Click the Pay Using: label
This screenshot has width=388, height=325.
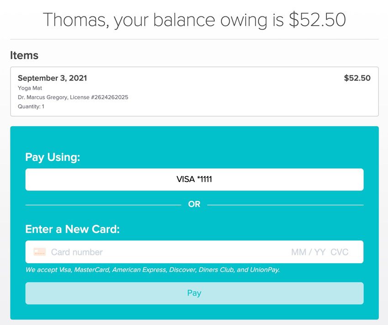coord(52,157)
